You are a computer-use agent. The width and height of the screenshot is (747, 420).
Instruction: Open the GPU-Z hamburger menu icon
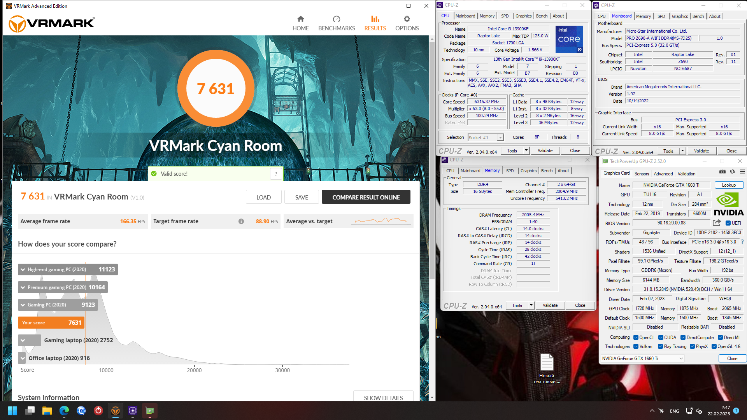tap(742, 172)
